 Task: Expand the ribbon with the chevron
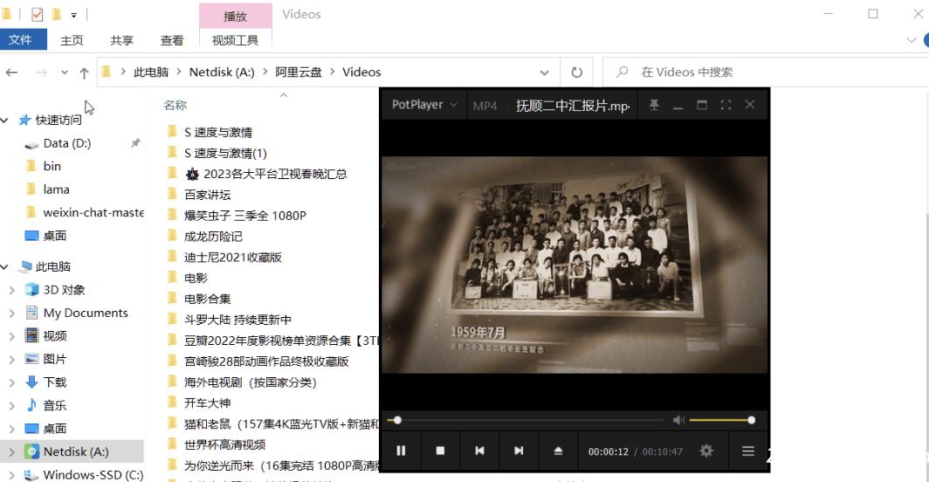click(912, 40)
